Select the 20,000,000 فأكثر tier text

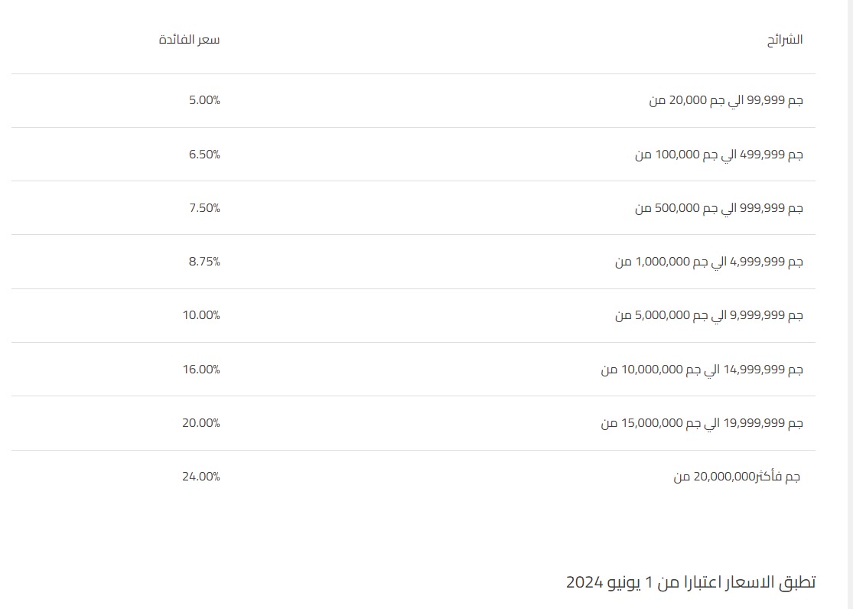point(737,477)
